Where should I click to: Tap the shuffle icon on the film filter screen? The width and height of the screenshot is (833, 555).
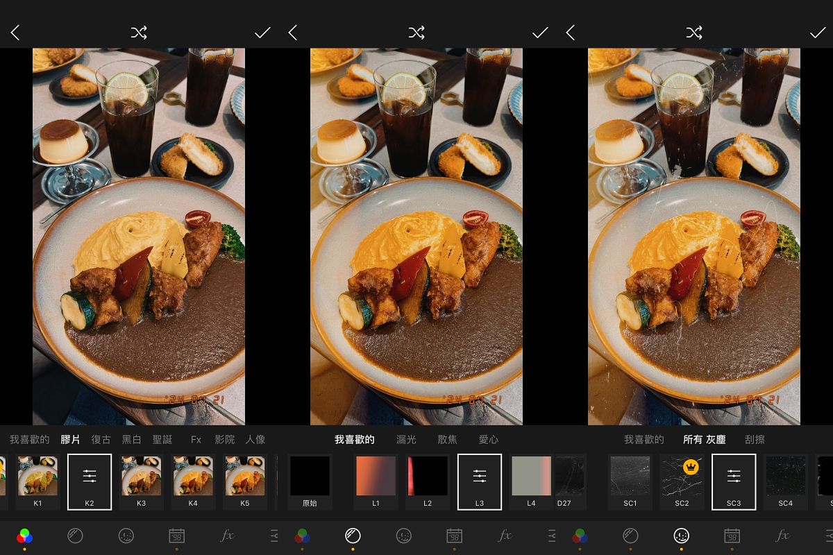(139, 33)
